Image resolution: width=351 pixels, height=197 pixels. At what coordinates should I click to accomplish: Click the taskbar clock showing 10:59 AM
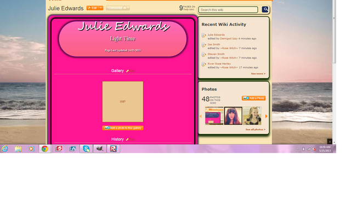click(325, 149)
